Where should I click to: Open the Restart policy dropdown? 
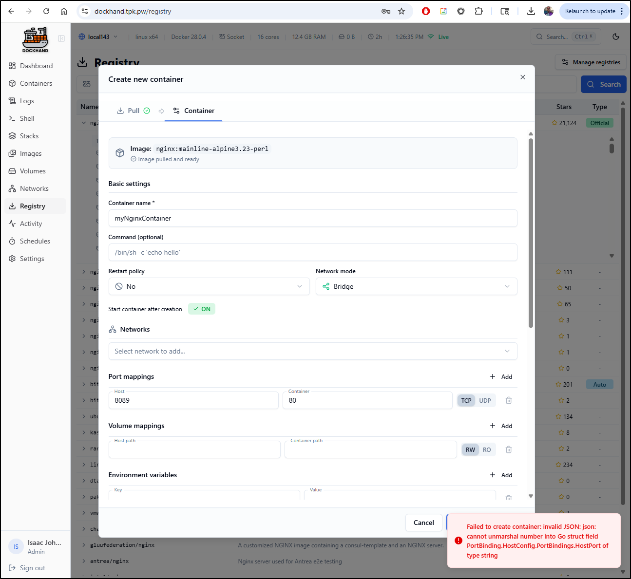click(x=209, y=286)
